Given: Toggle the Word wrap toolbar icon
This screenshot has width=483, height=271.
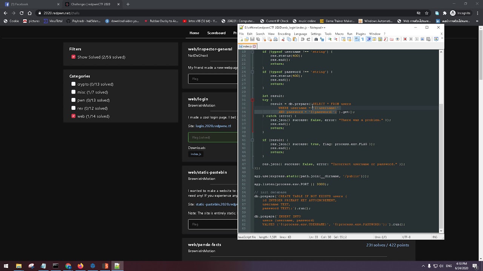Looking at the screenshot, I should click(357, 39).
